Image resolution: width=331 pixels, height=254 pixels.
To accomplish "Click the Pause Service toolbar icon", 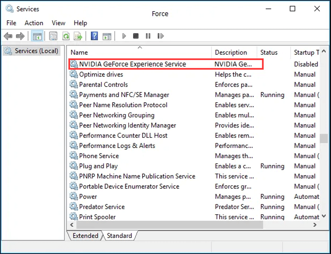I will click(x=148, y=36).
